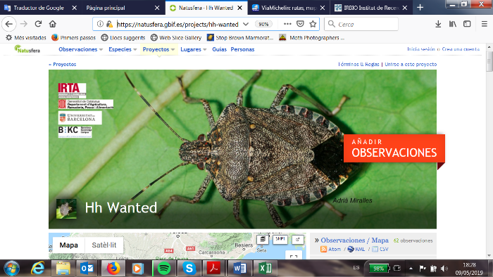Open address bar history dropdown arrow
Viewport: 493px width, 277px height.
pos(246,24)
